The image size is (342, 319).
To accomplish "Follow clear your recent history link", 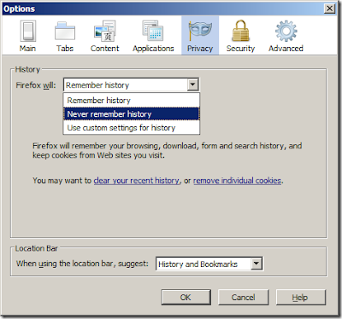I will click(137, 181).
